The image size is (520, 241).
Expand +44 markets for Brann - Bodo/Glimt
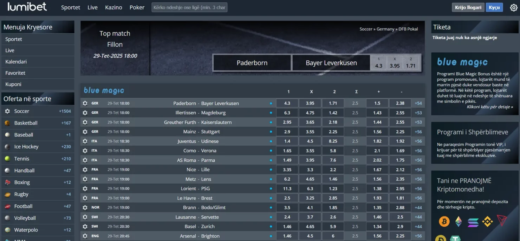click(x=418, y=207)
